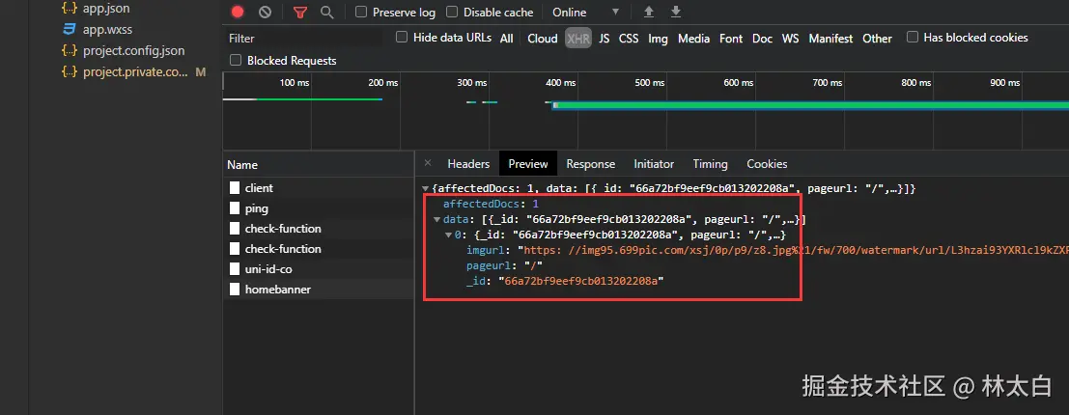Select the ping request row
The height and width of the screenshot is (415, 1069).
[x=319, y=208]
